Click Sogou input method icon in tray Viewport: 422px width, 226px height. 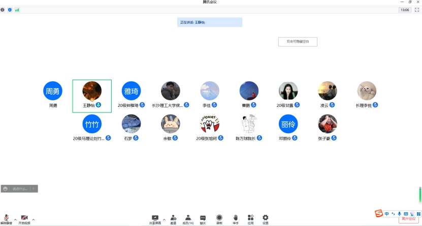pyautogui.click(x=378, y=213)
